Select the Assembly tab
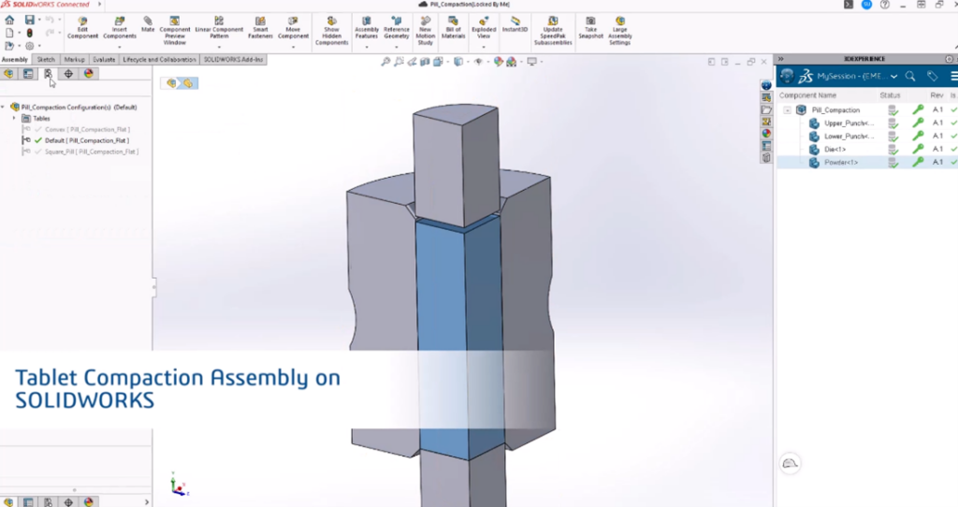The image size is (958, 507). (15, 59)
